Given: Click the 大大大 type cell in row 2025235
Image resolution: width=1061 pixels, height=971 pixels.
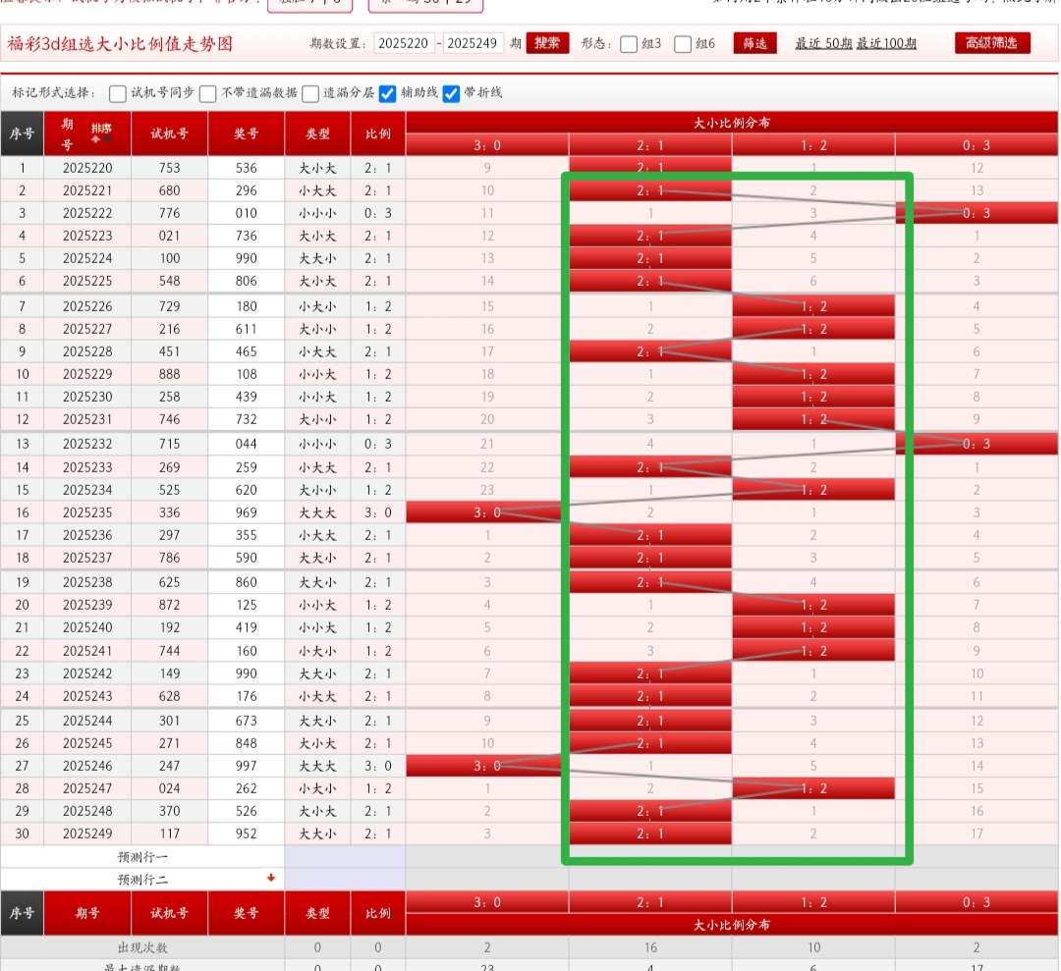Looking at the screenshot, I should click(318, 512).
